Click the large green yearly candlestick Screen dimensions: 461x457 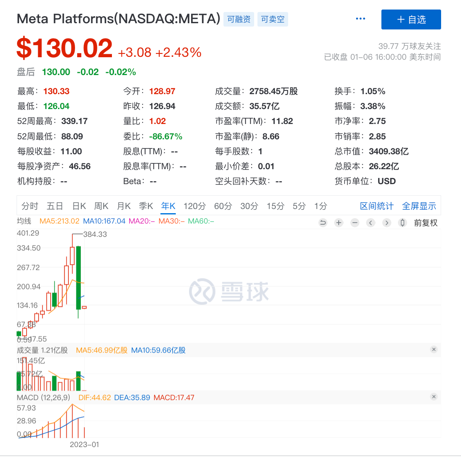tap(78, 278)
